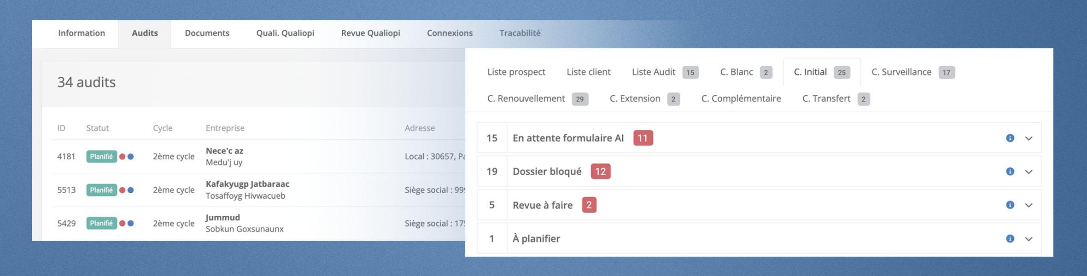Expand the Dossier bloqué section
1087x276 pixels.
(x=1029, y=172)
